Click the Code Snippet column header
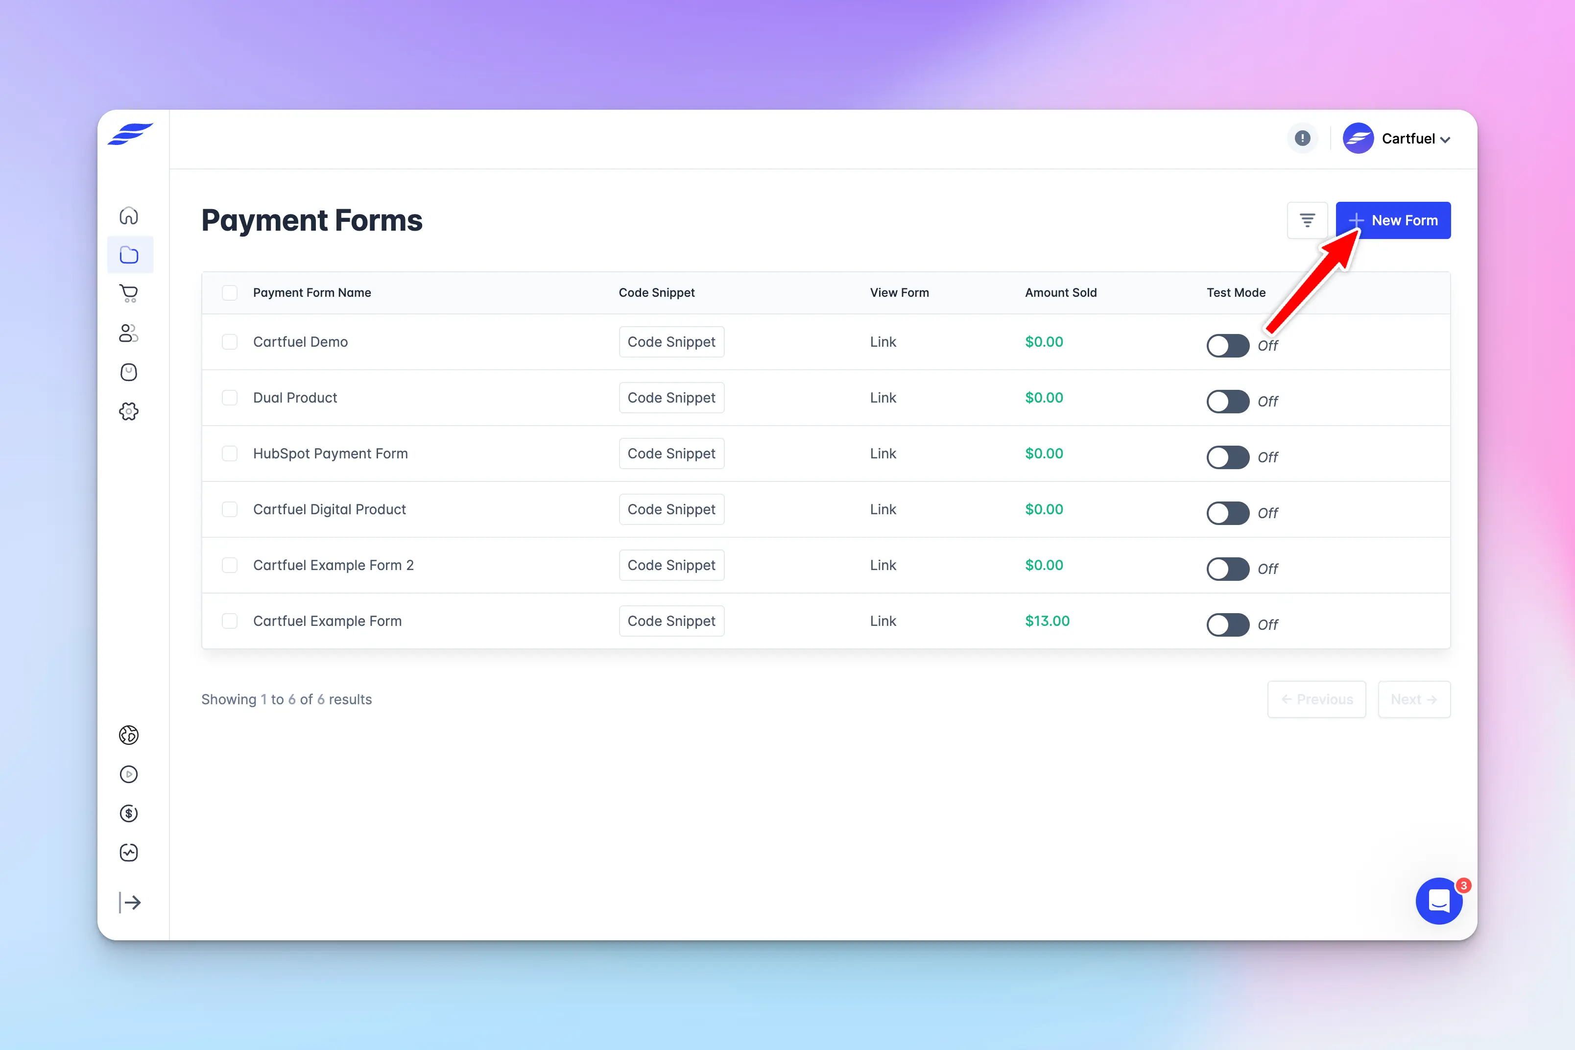Viewport: 1575px width, 1050px height. (657, 293)
